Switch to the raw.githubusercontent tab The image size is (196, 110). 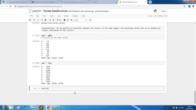(74, 2)
